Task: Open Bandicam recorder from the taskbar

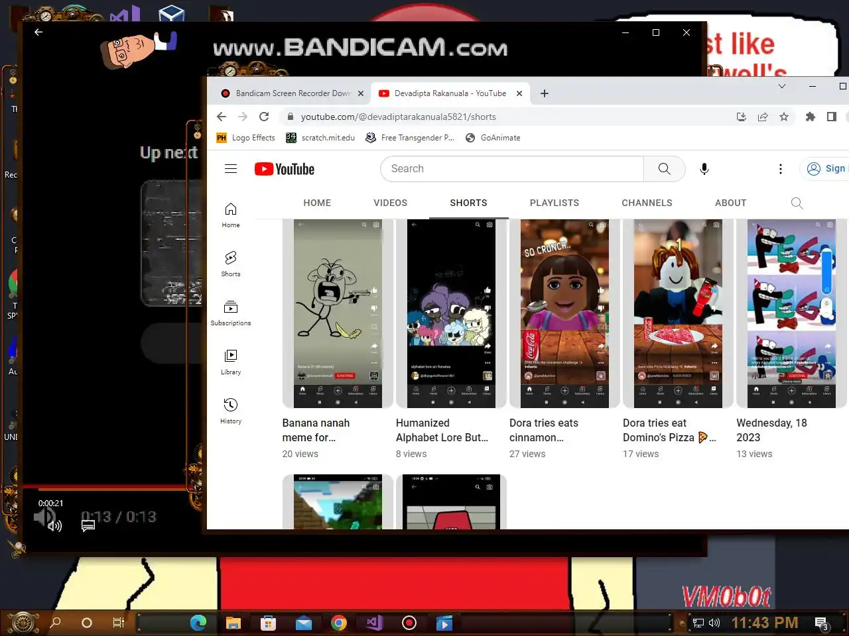Action: pyautogui.click(x=409, y=623)
